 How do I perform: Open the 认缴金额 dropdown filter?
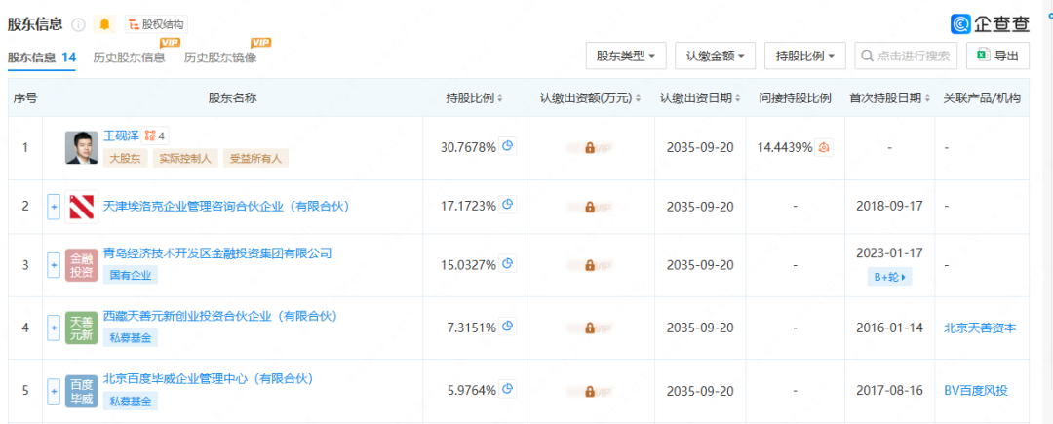click(716, 56)
